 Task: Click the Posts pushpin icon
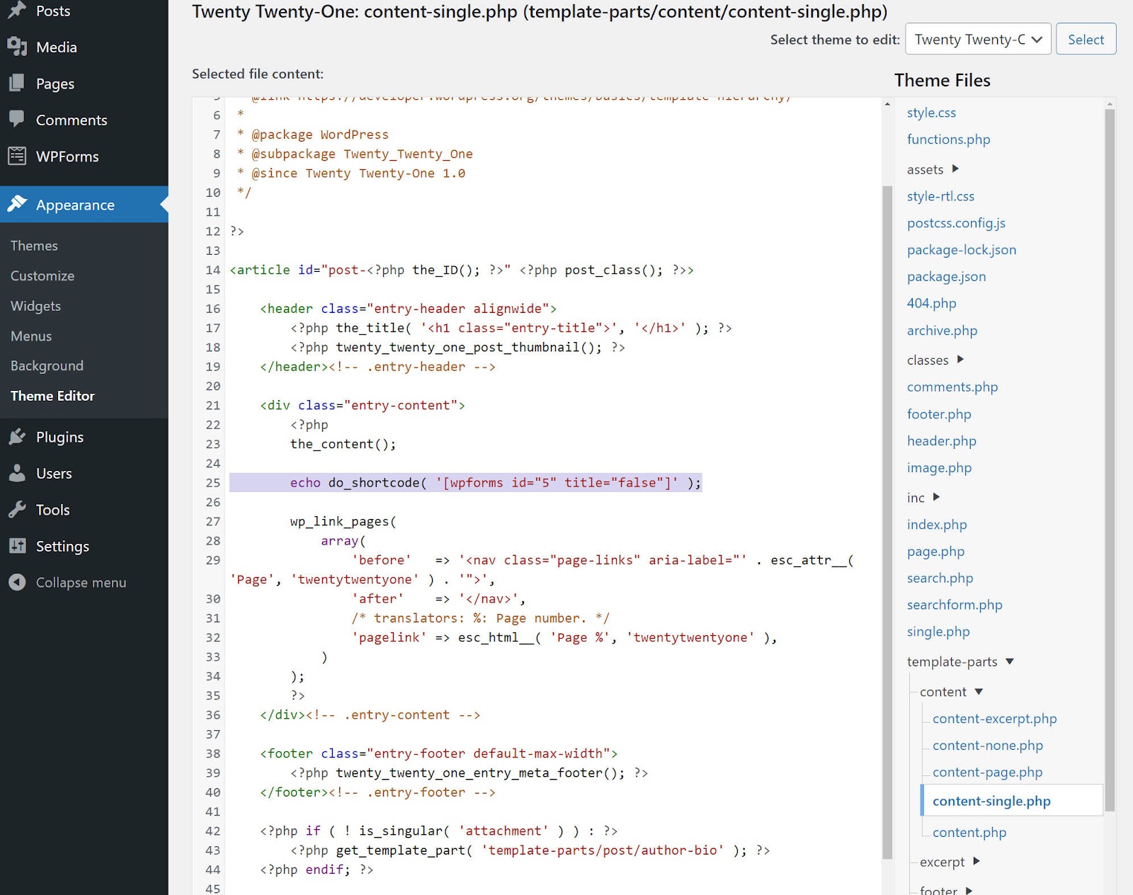tap(18, 10)
